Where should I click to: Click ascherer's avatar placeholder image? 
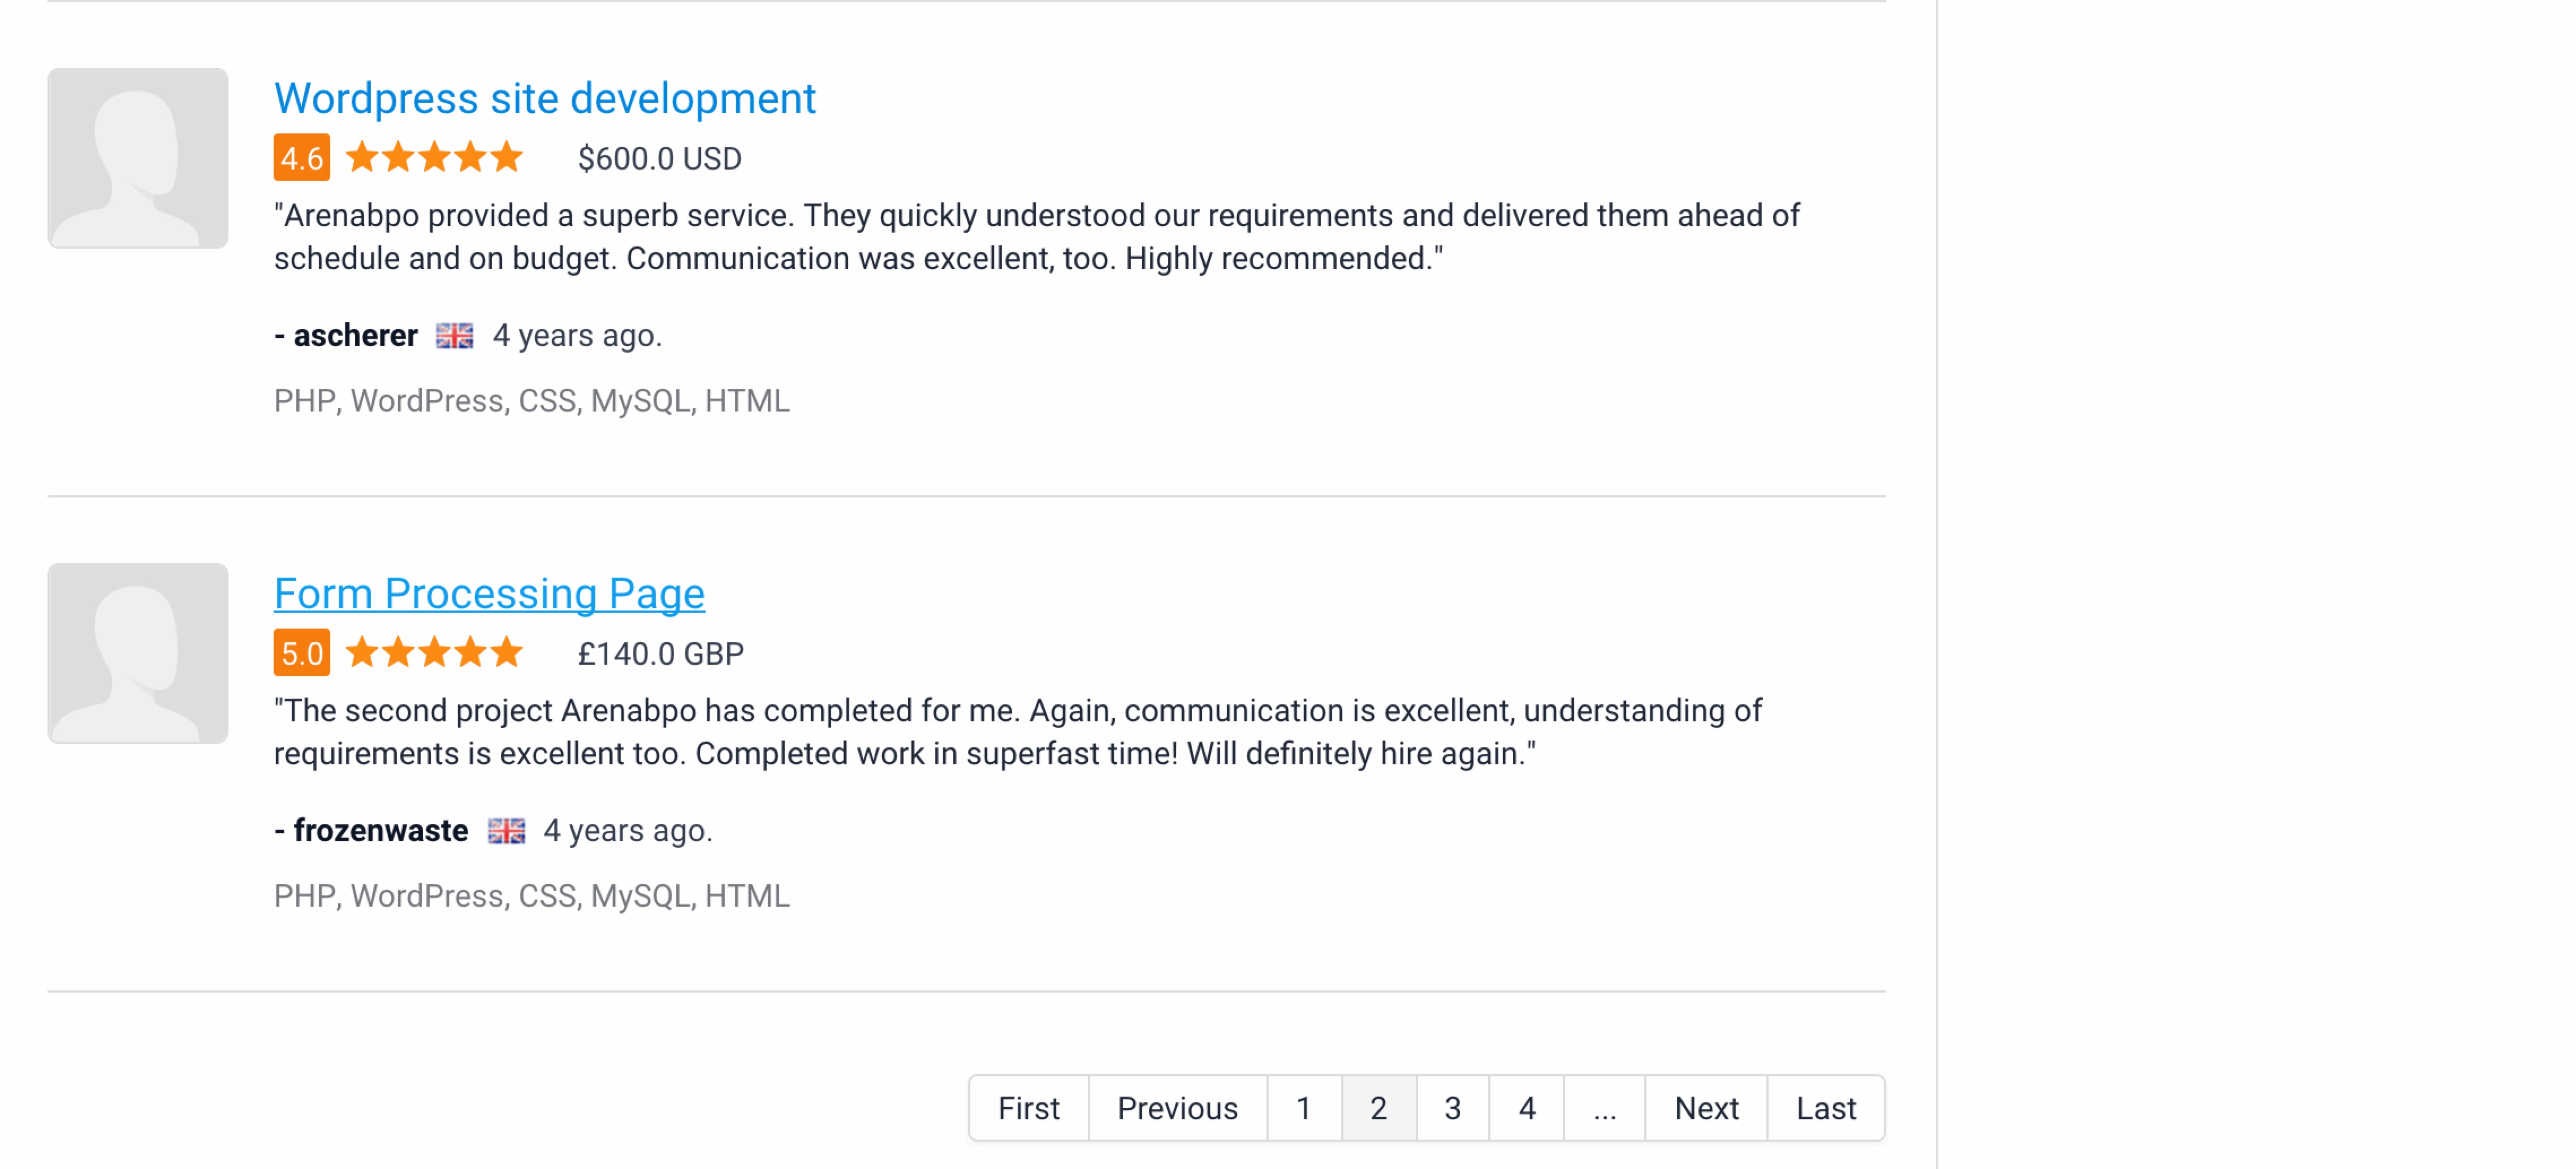(138, 158)
